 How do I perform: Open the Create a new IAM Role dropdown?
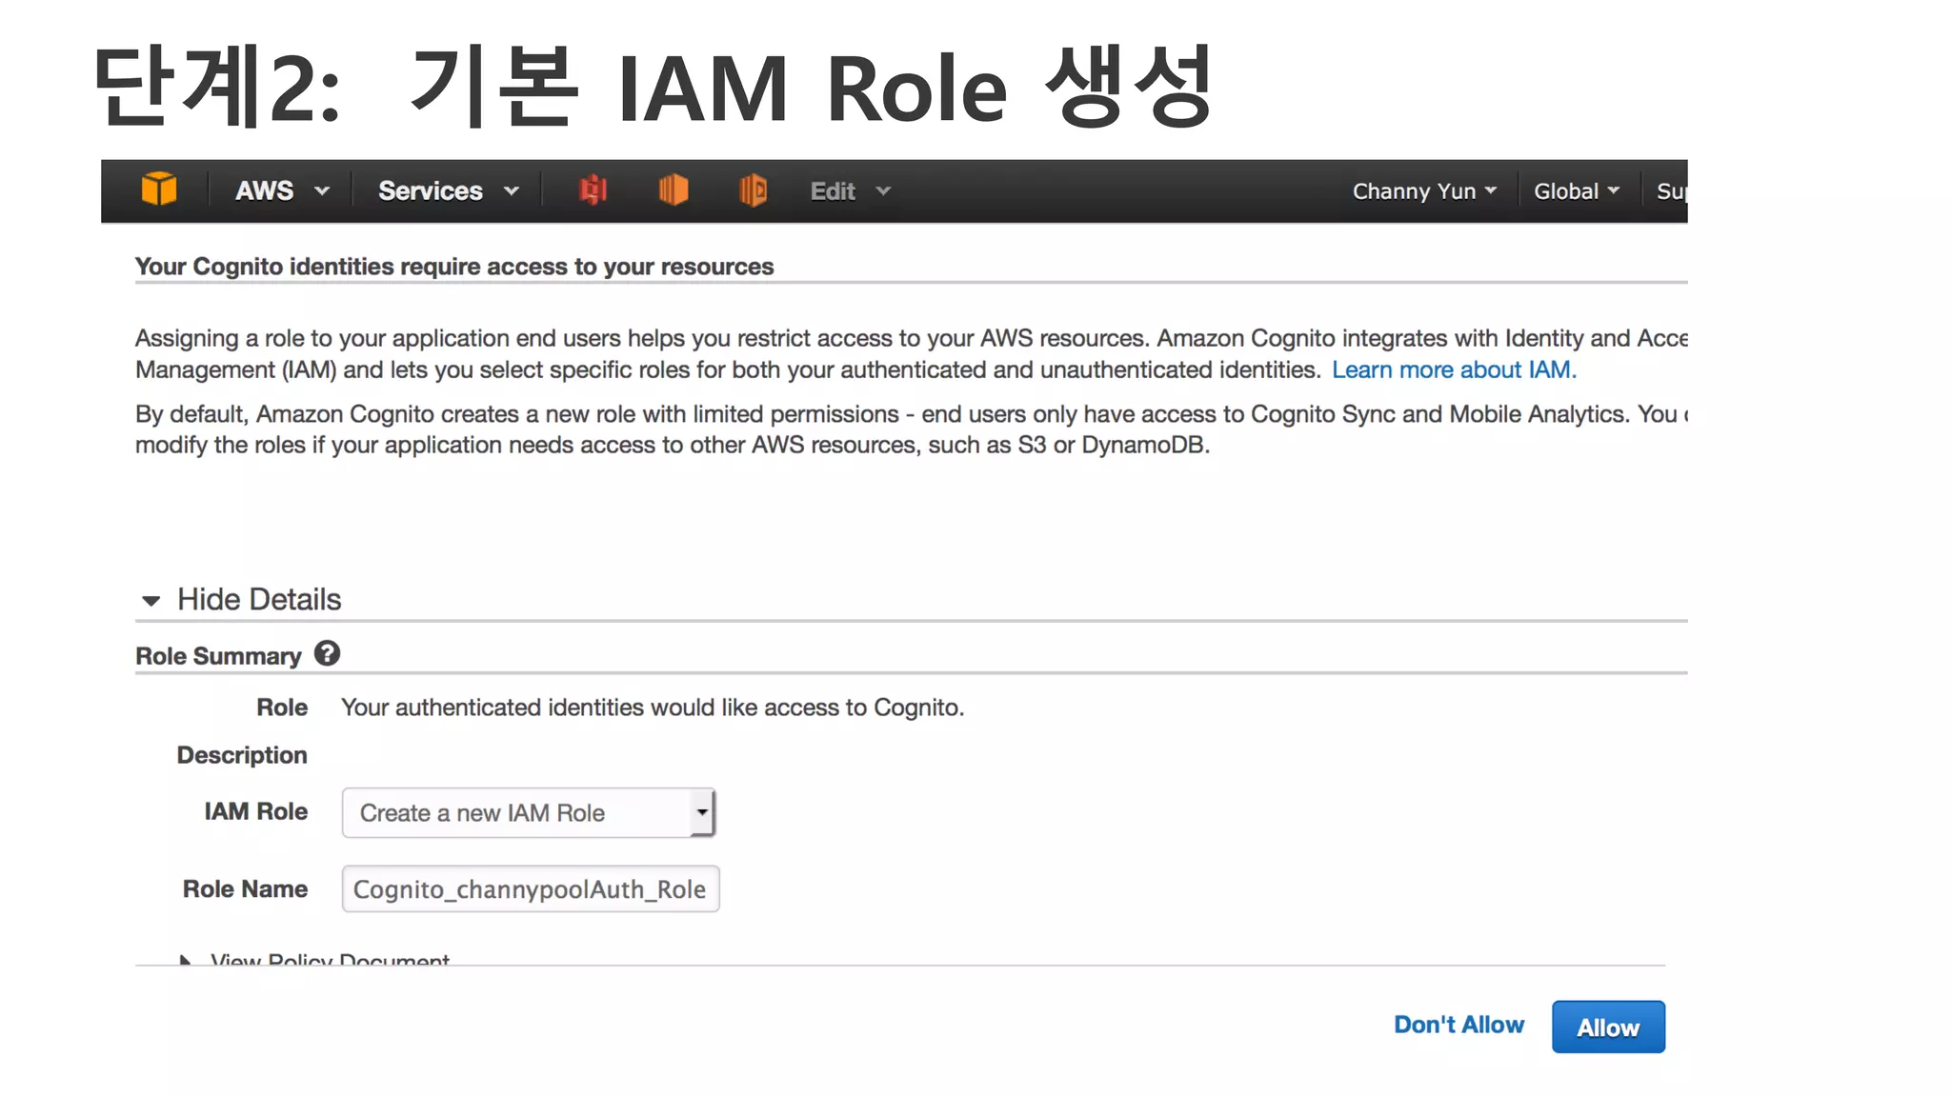[529, 812]
